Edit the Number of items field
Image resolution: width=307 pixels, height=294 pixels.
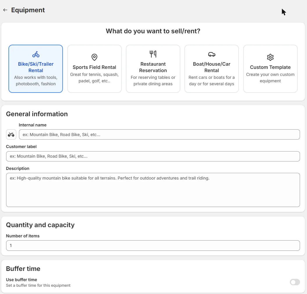(x=153, y=246)
